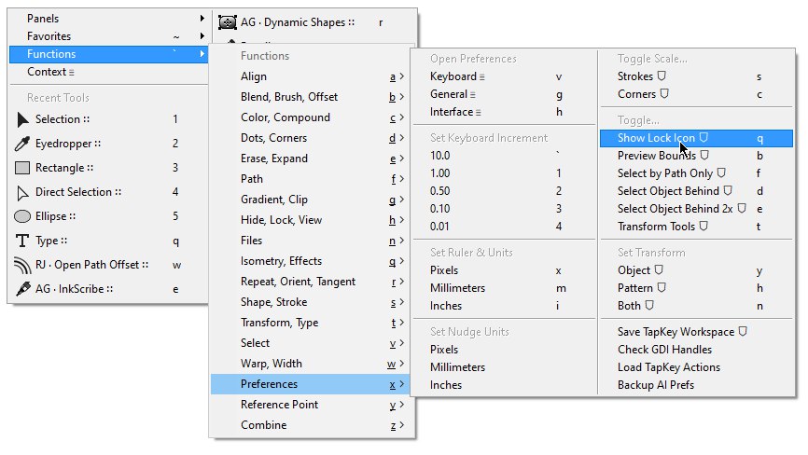Set keyboard increment to 0.50
808x455 pixels.
coord(440,191)
